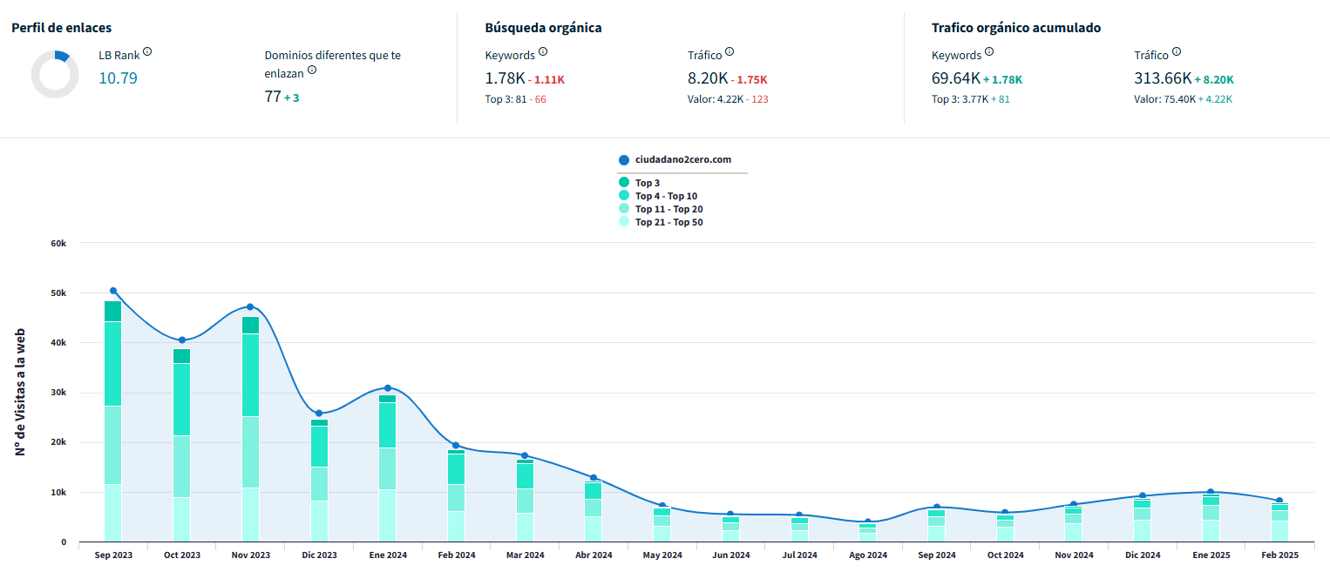Click the Oct 2023 line data point
The width and height of the screenshot is (1330, 572).
[x=182, y=340]
